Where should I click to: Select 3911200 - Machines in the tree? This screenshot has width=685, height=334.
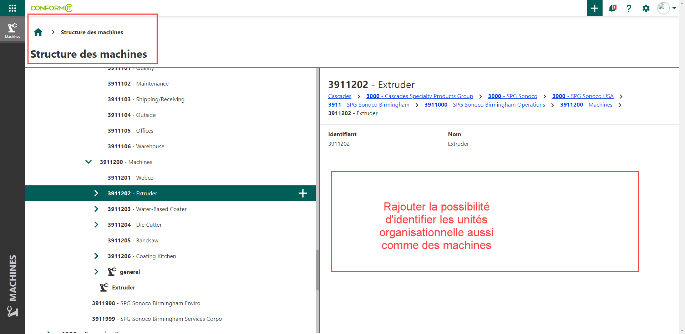click(x=126, y=162)
